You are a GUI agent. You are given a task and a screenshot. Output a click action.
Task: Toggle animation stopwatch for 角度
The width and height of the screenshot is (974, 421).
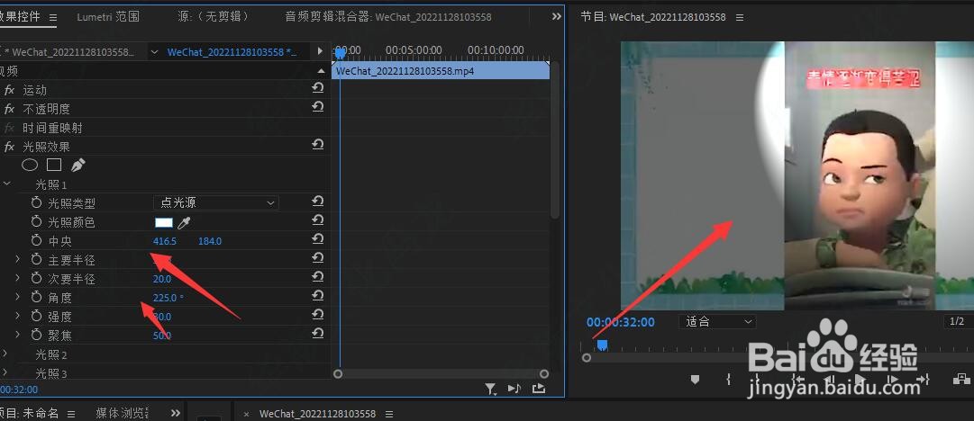[36, 298]
